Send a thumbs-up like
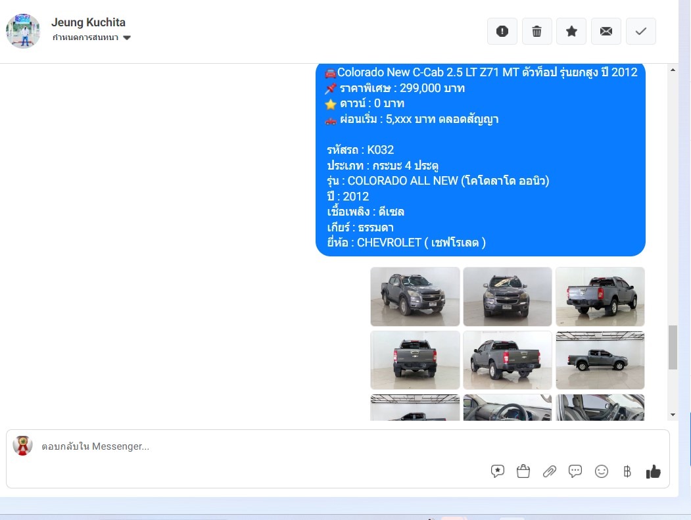 point(653,471)
